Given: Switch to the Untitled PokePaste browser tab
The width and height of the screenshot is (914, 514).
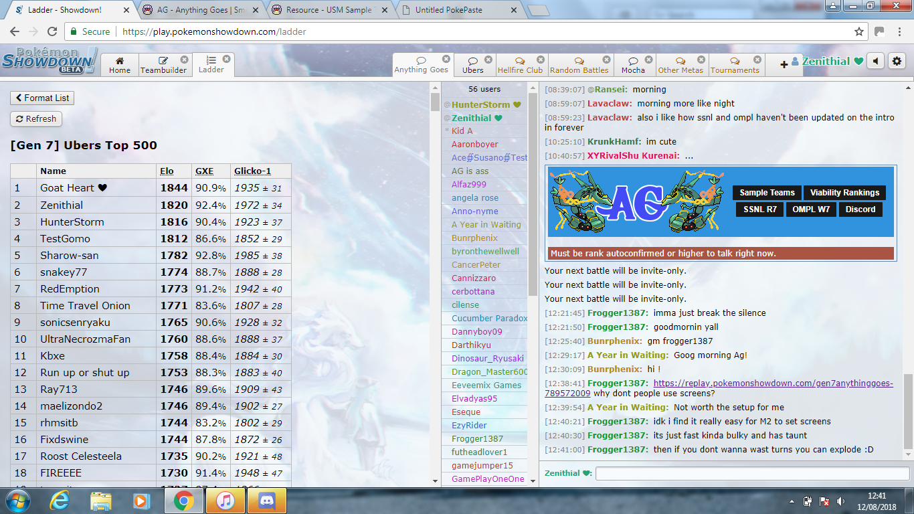Looking at the screenshot, I should pyautogui.click(x=458, y=10).
